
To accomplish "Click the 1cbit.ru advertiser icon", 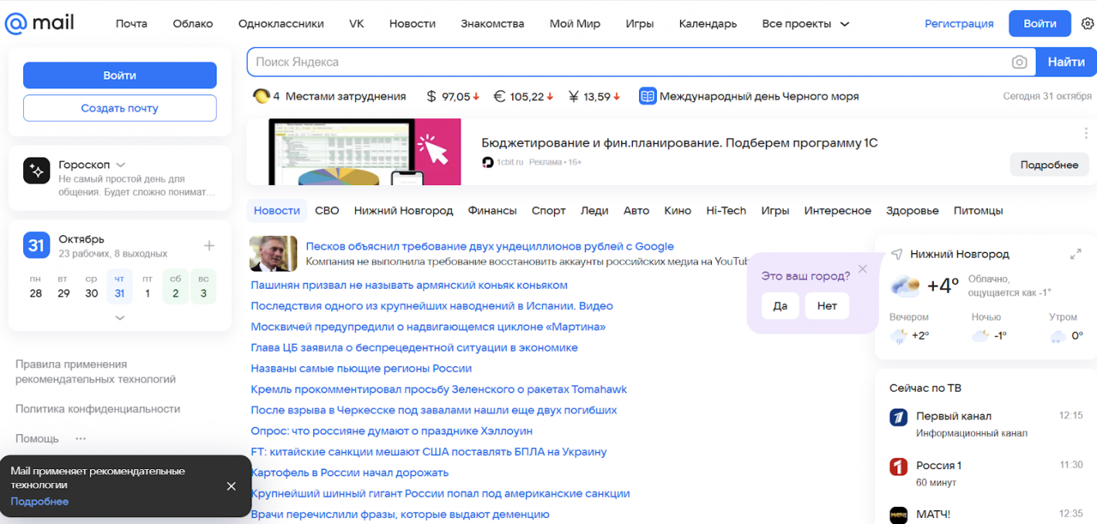I will (x=487, y=162).
